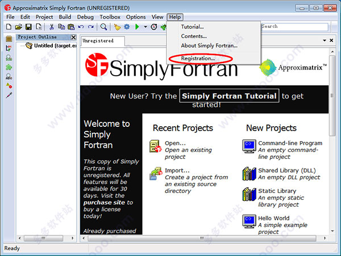
Task: Redo with the right curved arrow
Action: click(91, 27)
